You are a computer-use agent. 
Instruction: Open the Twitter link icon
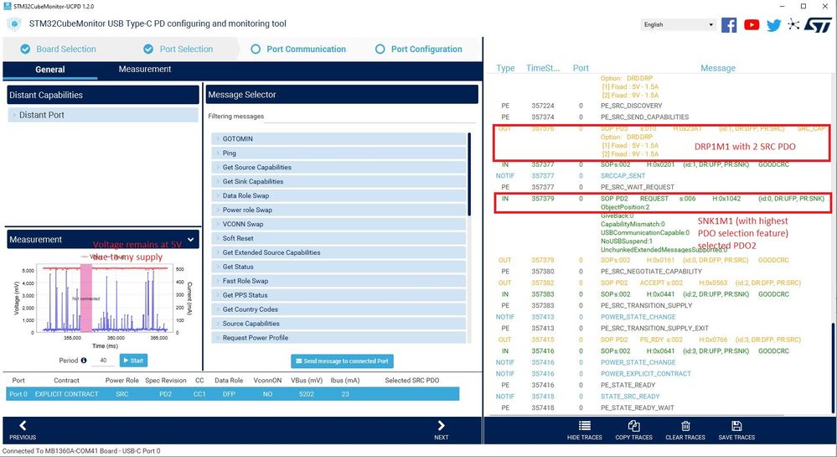[x=773, y=25]
